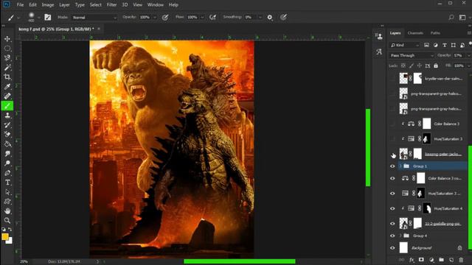Viewport: 472px width, 265px height.
Task: Select the Hand tool
Action: click(7, 211)
